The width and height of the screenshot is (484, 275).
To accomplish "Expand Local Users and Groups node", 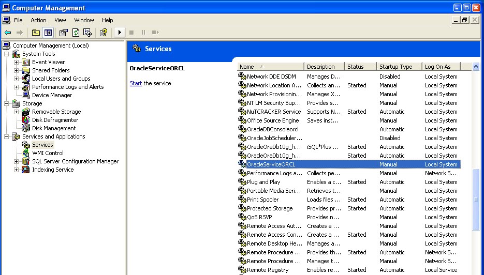I will pos(17,79).
